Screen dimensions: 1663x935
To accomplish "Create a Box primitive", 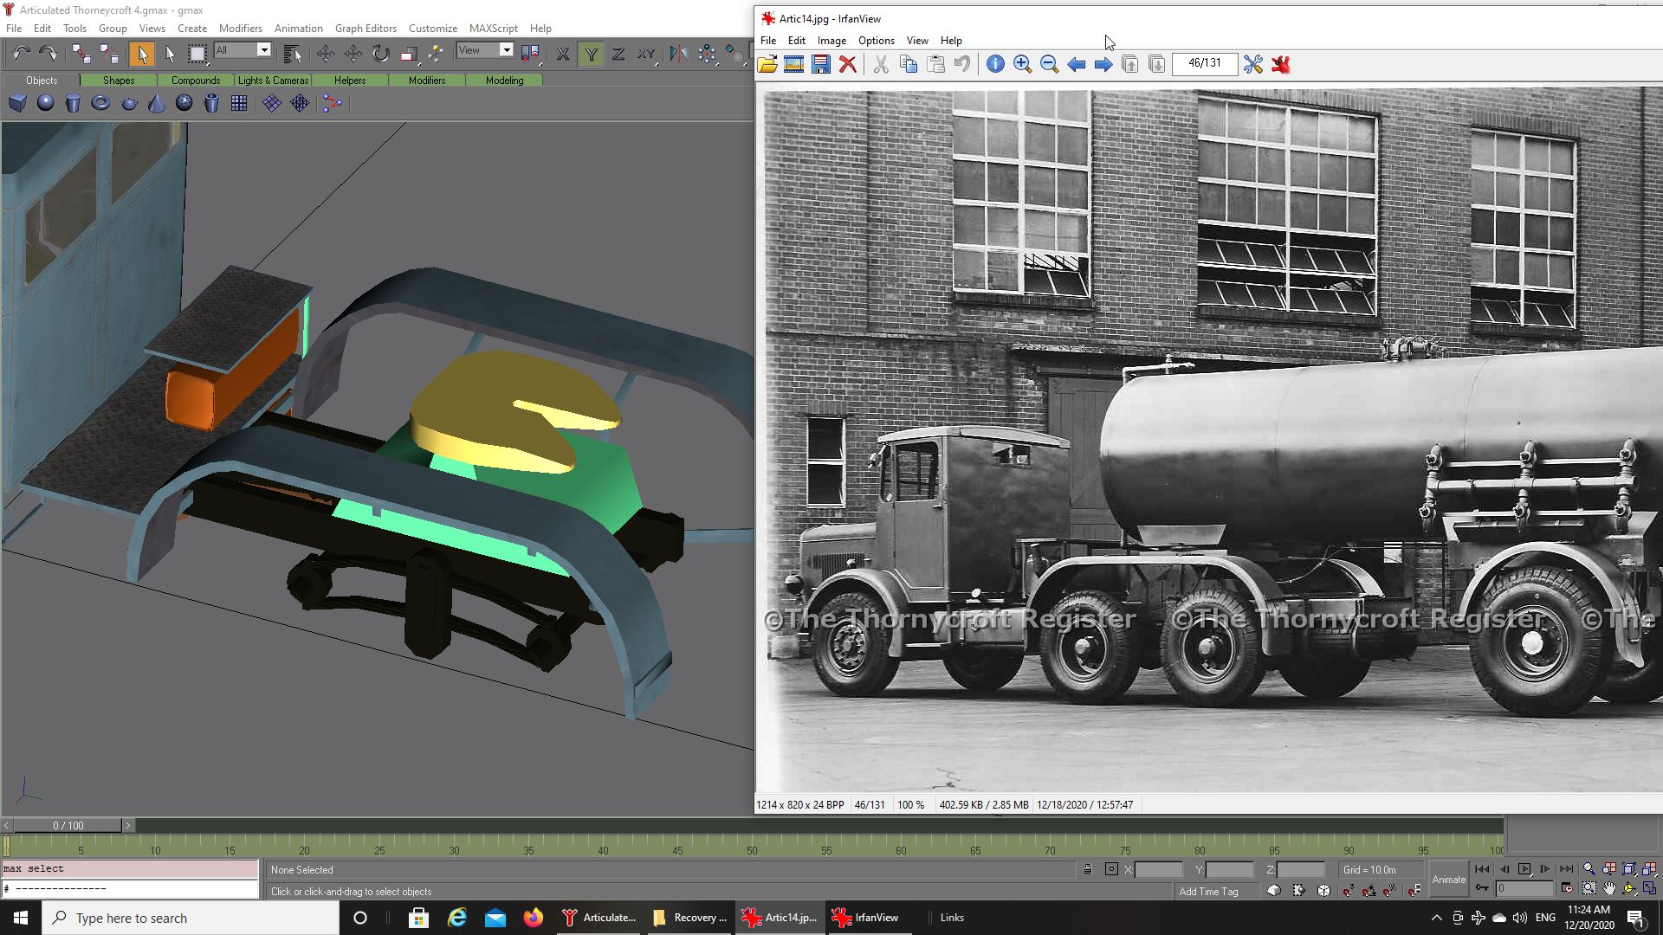I will click(x=17, y=103).
